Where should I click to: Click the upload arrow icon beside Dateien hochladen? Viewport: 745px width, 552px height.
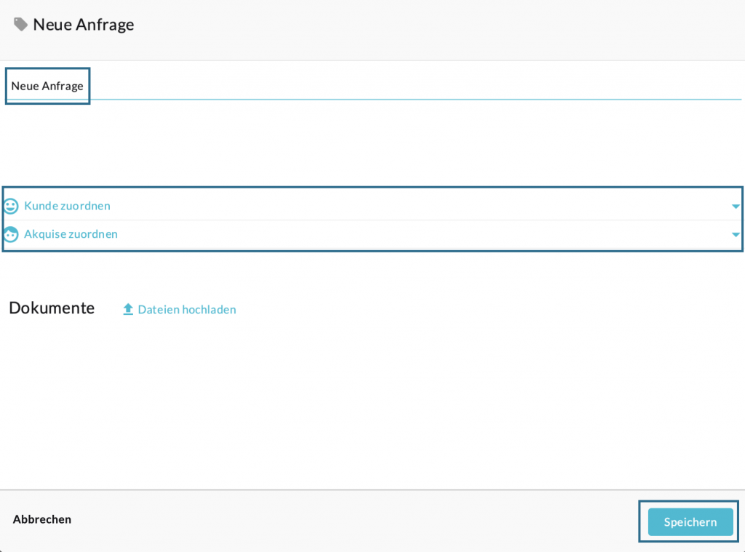click(x=128, y=309)
